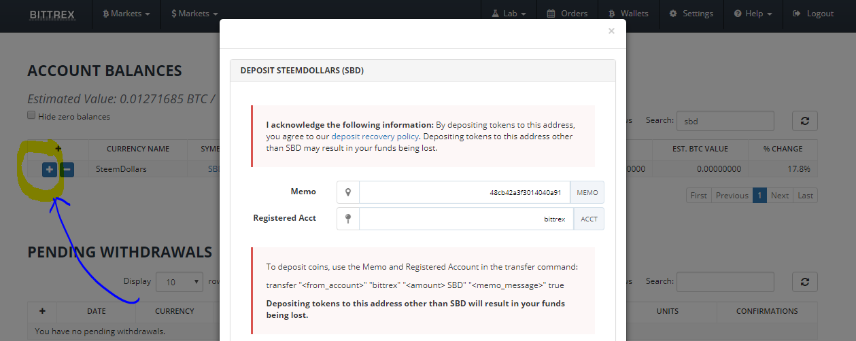The height and width of the screenshot is (341, 856).
Task: Click the pending withdrawals search box
Action: click(x=725, y=282)
